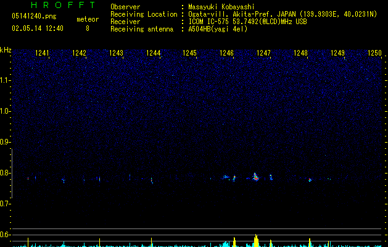This screenshot has height=247, width=388.
Task: Click the meteor count label
Action: point(88,19)
